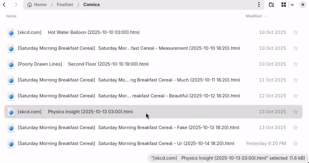Go back to previous folder
The width and height of the screenshot is (309, 163).
4,5
